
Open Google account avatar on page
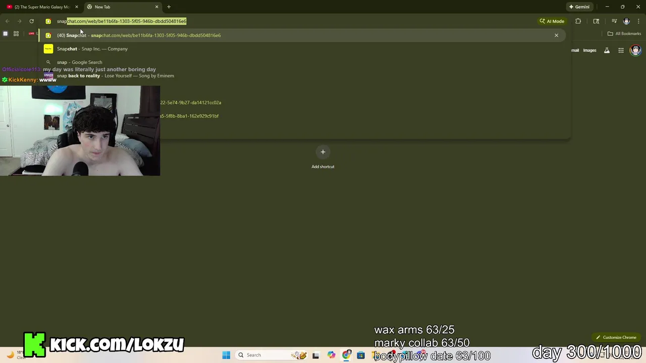[635, 50]
